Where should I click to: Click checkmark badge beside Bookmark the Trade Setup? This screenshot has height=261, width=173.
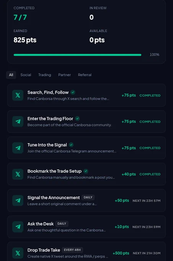[x=86, y=171]
